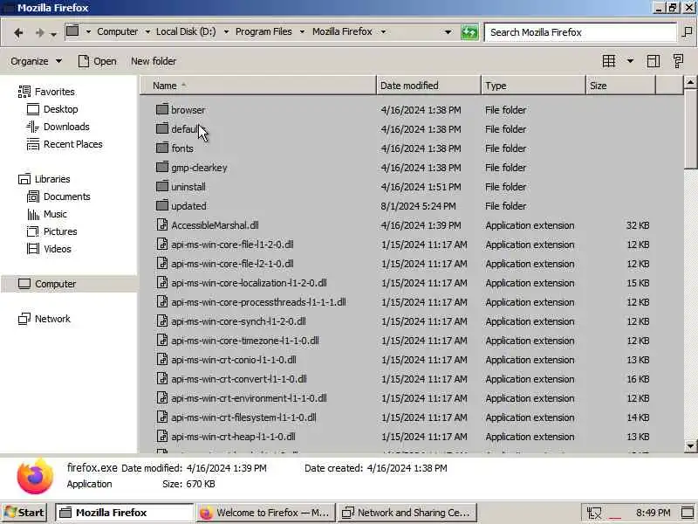Open the Organize menu
Viewport: 698px width, 524px height.
[37, 61]
